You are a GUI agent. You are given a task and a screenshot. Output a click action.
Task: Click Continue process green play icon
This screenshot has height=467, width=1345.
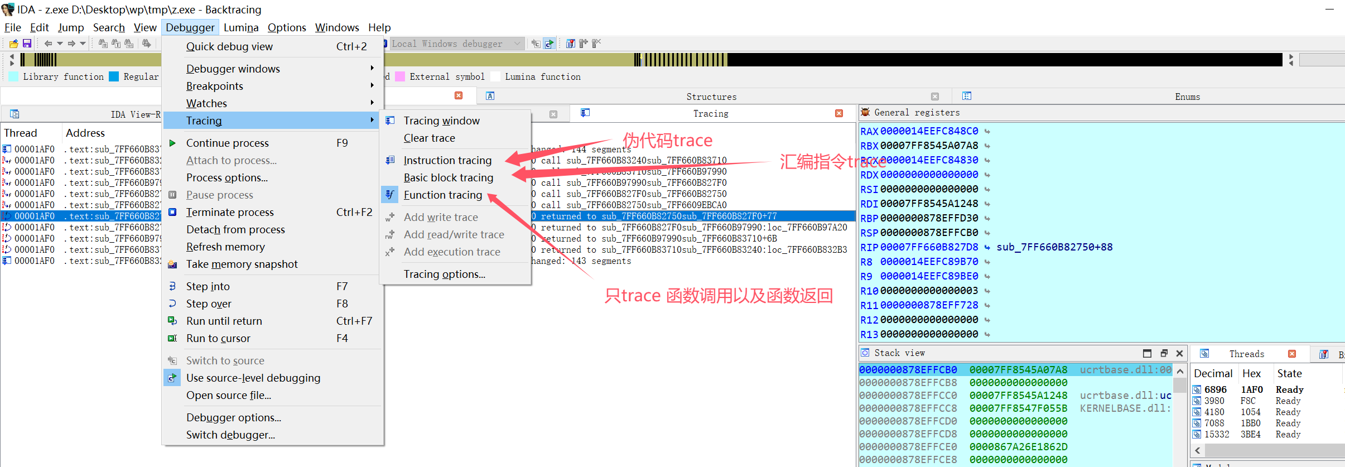click(172, 143)
